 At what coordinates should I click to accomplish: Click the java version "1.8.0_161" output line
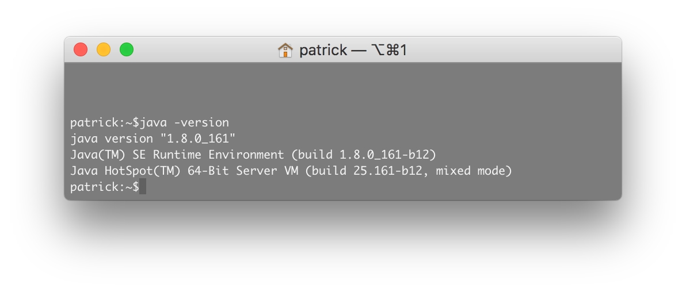[153, 139]
